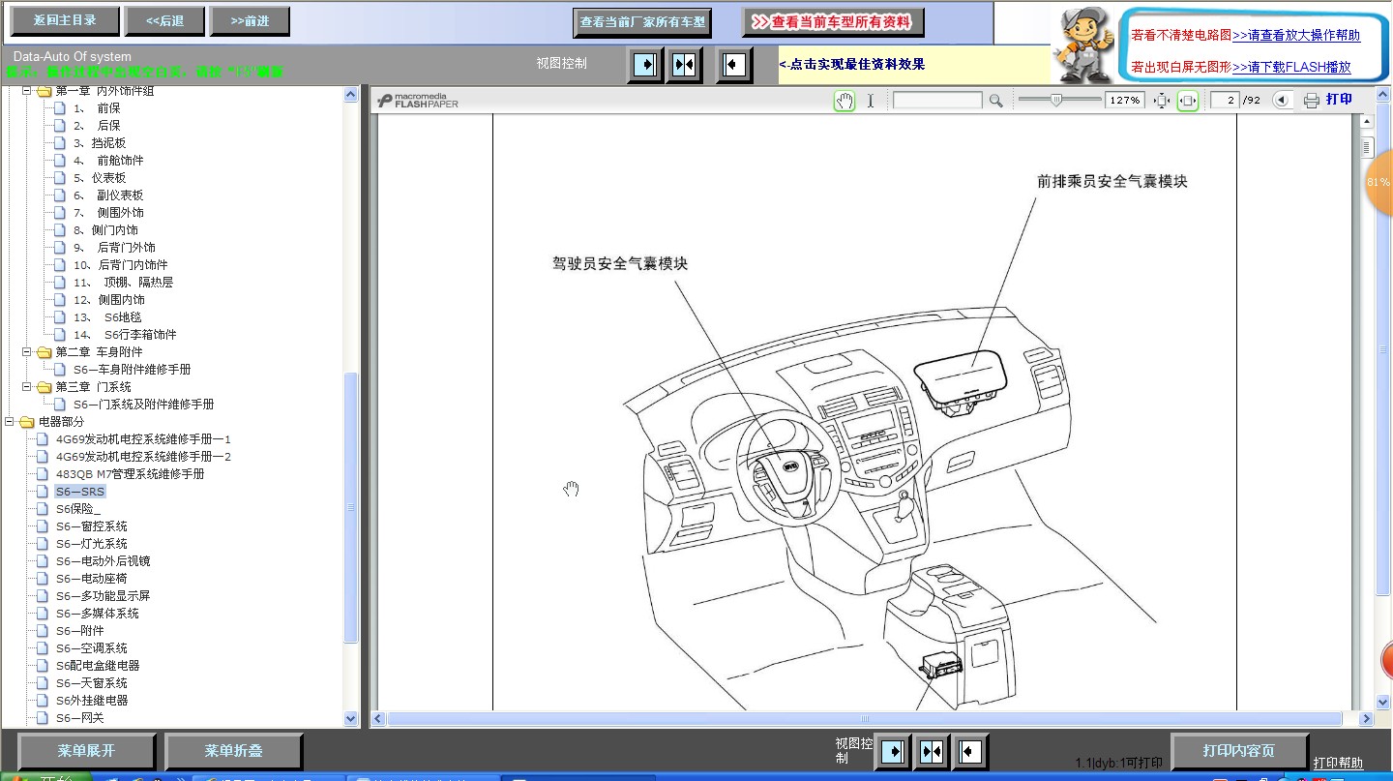Open the S6—窗控系统 entry
Viewport: 1393px width, 781px height.
click(91, 526)
